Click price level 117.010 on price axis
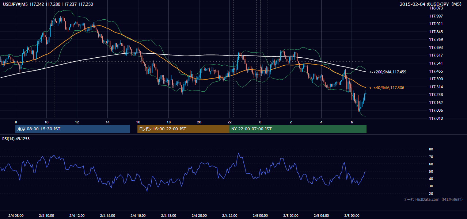Image resolution: width=467 pixels, height=219 pixels. pos(436,118)
